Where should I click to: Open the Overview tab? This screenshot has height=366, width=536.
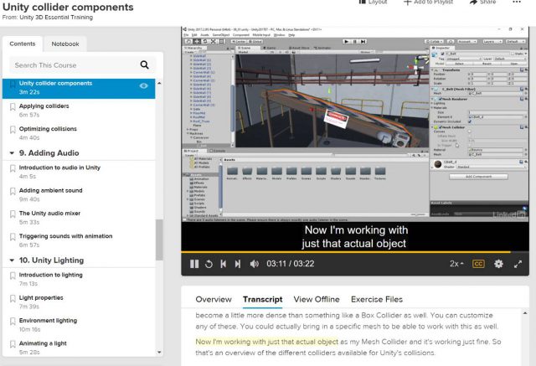(214, 299)
